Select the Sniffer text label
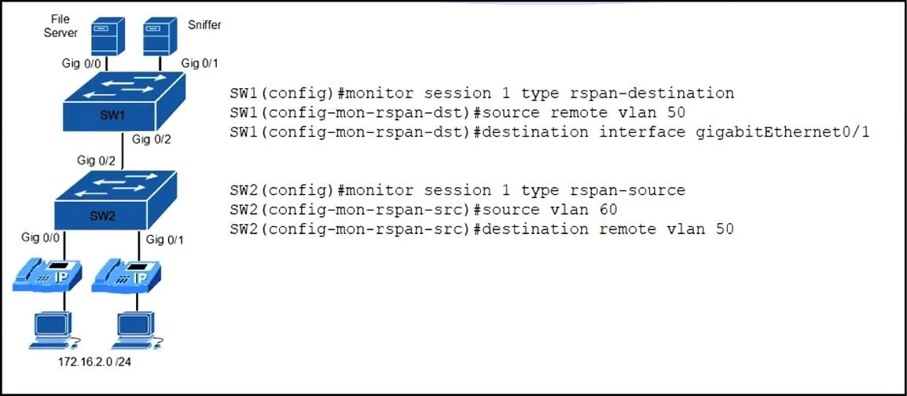The width and height of the screenshot is (907, 396). [204, 25]
